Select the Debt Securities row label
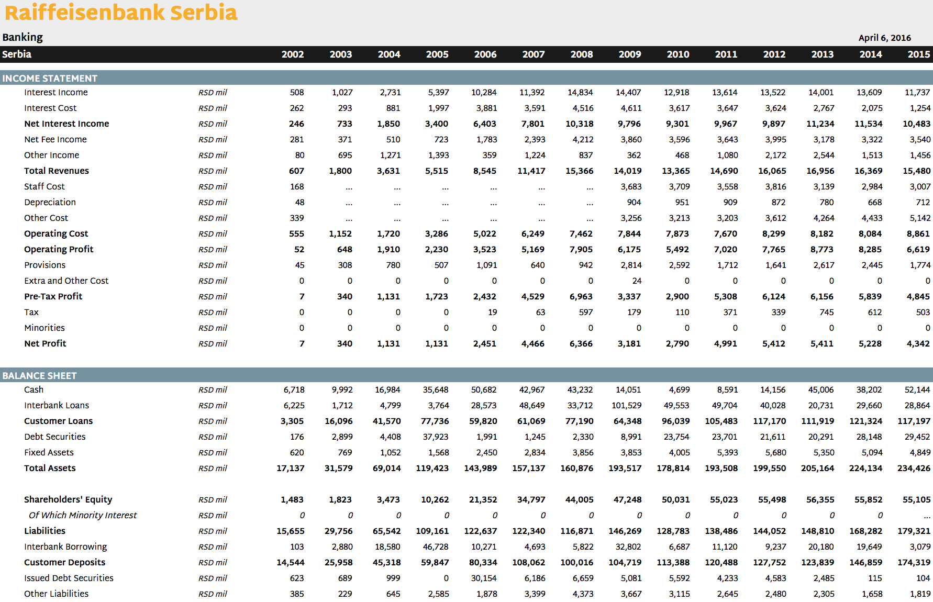Image resolution: width=933 pixels, height=602 pixels. click(54, 437)
